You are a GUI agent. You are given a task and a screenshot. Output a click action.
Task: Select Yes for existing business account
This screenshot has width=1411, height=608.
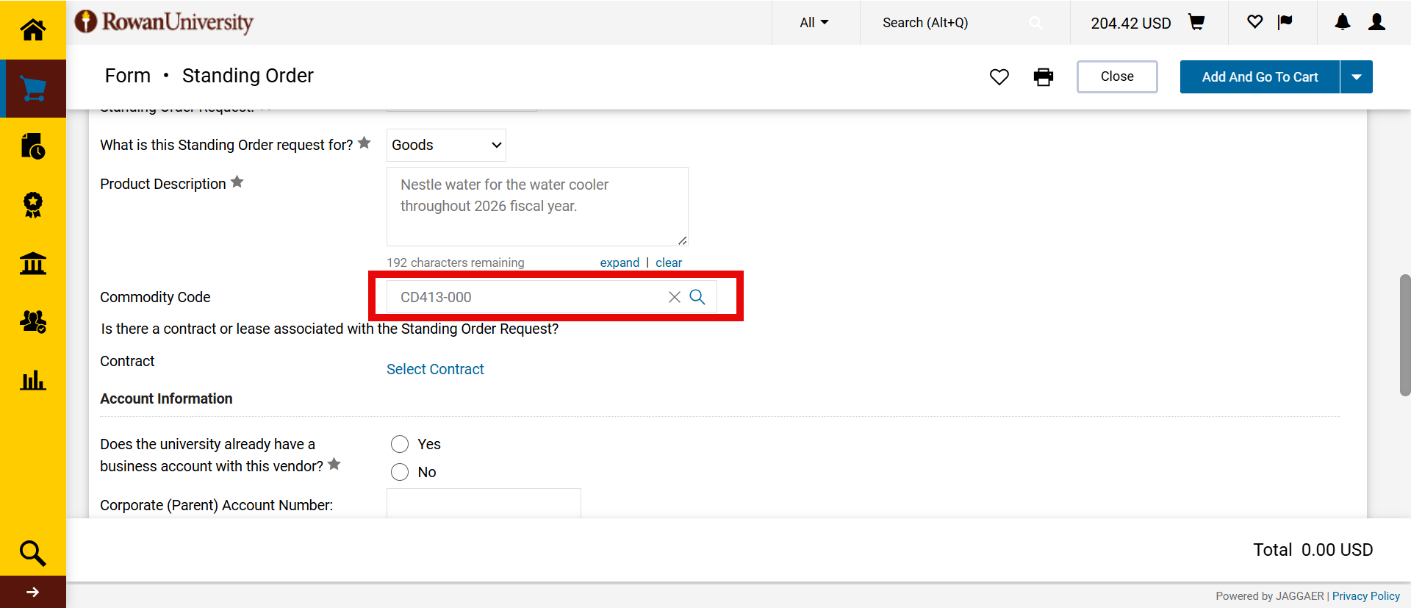coord(400,444)
